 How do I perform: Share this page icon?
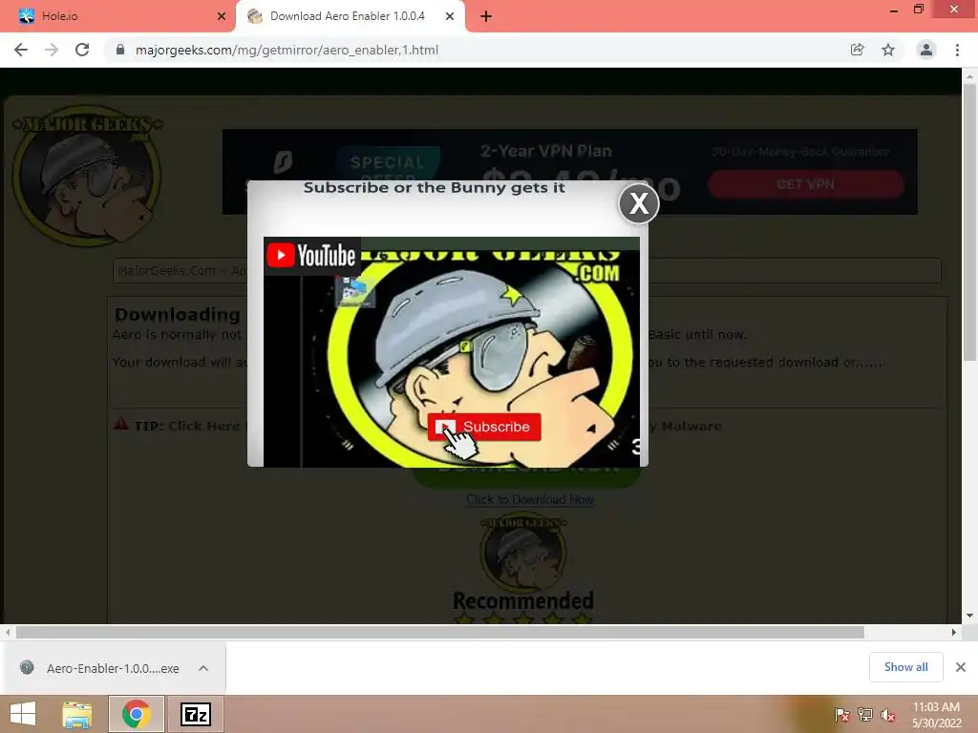[x=858, y=50]
